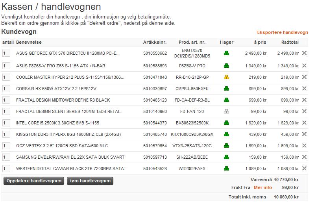Select total 10 869,00 kr

(x=286, y=197)
